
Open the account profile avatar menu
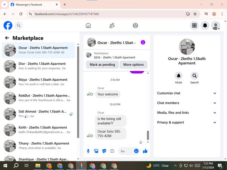tap(216, 25)
